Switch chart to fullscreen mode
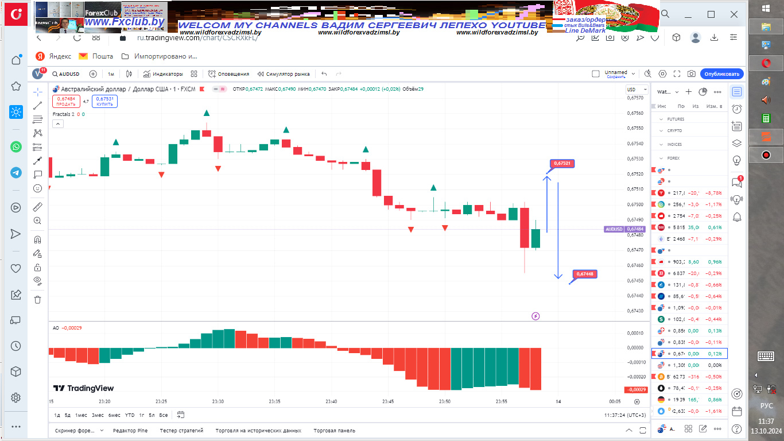 point(677,74)
